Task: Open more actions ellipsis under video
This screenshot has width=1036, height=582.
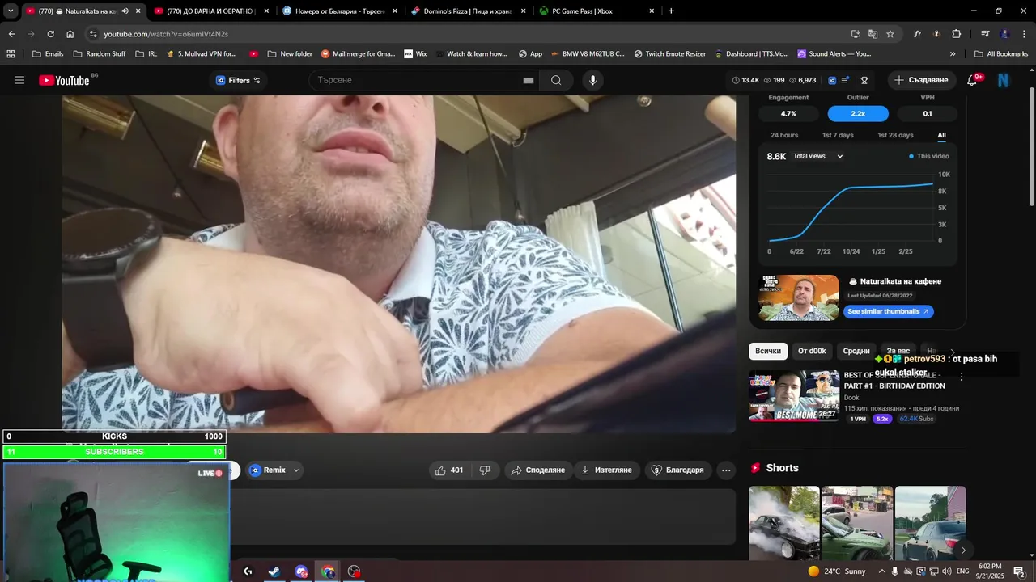Action: [x=726, y=470]
